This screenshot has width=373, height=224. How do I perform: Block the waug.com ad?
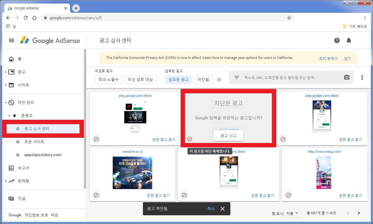pyautogui.click(x=288, y=195)
